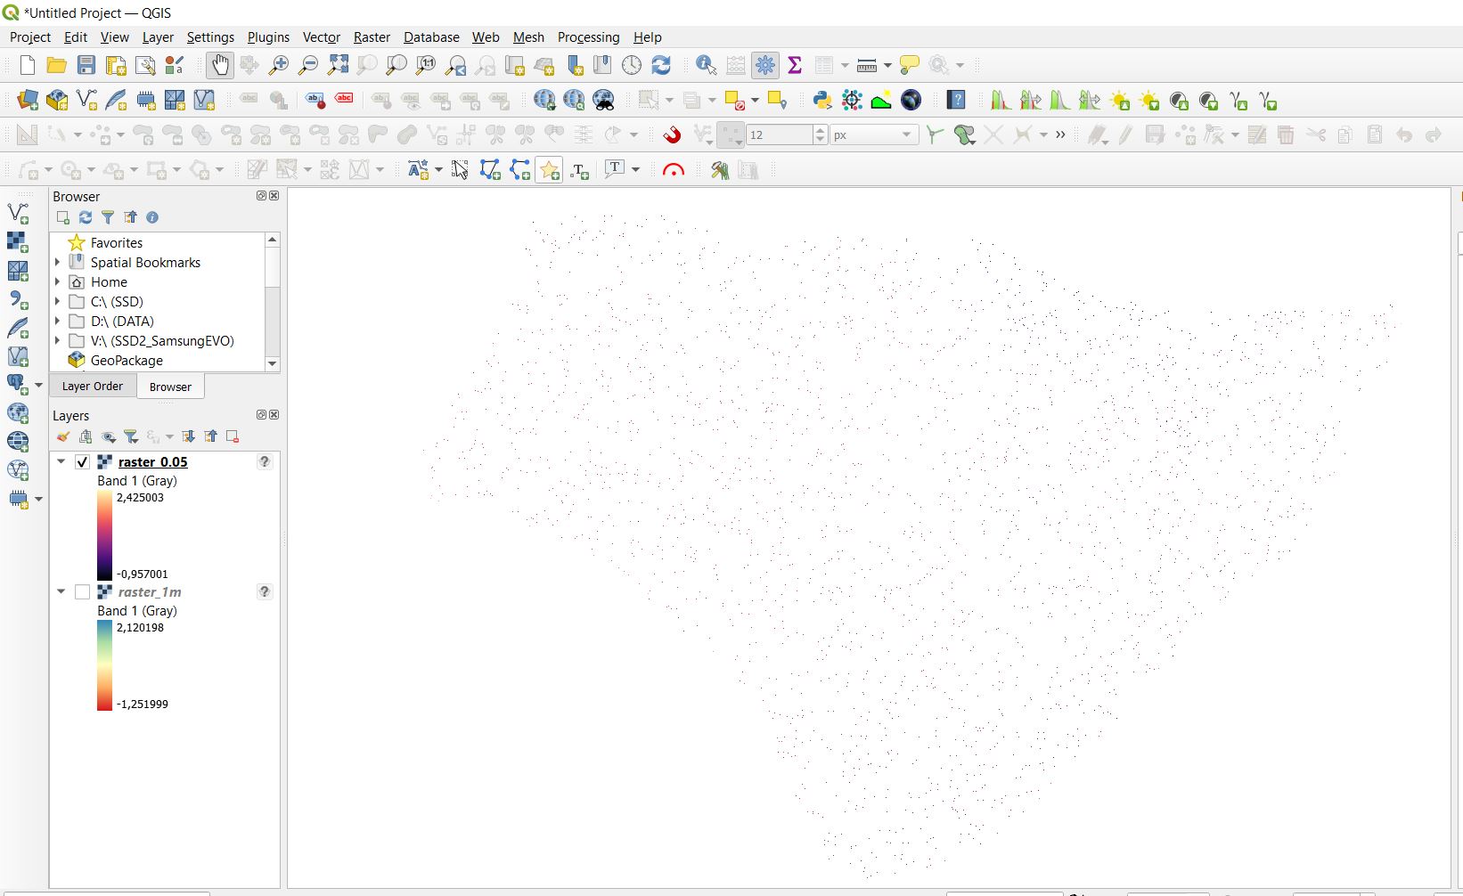Image resolution: width=1463 pixels, height=896 pixels.
Task: Open the layer notes for raster_0.05
Action: 264,461
